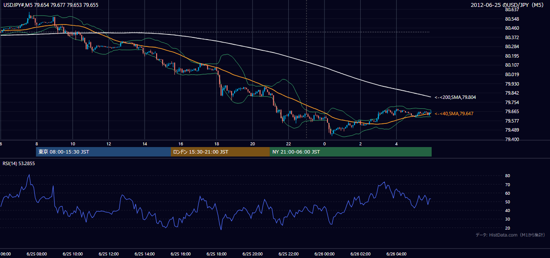Click the 79.400 price axis label
Image resolution: width=550 pixels, height=258 pixels.
511,139
